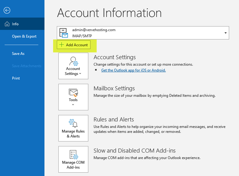
Task: Select Save As in the sidebar
Action: [18, 54]
